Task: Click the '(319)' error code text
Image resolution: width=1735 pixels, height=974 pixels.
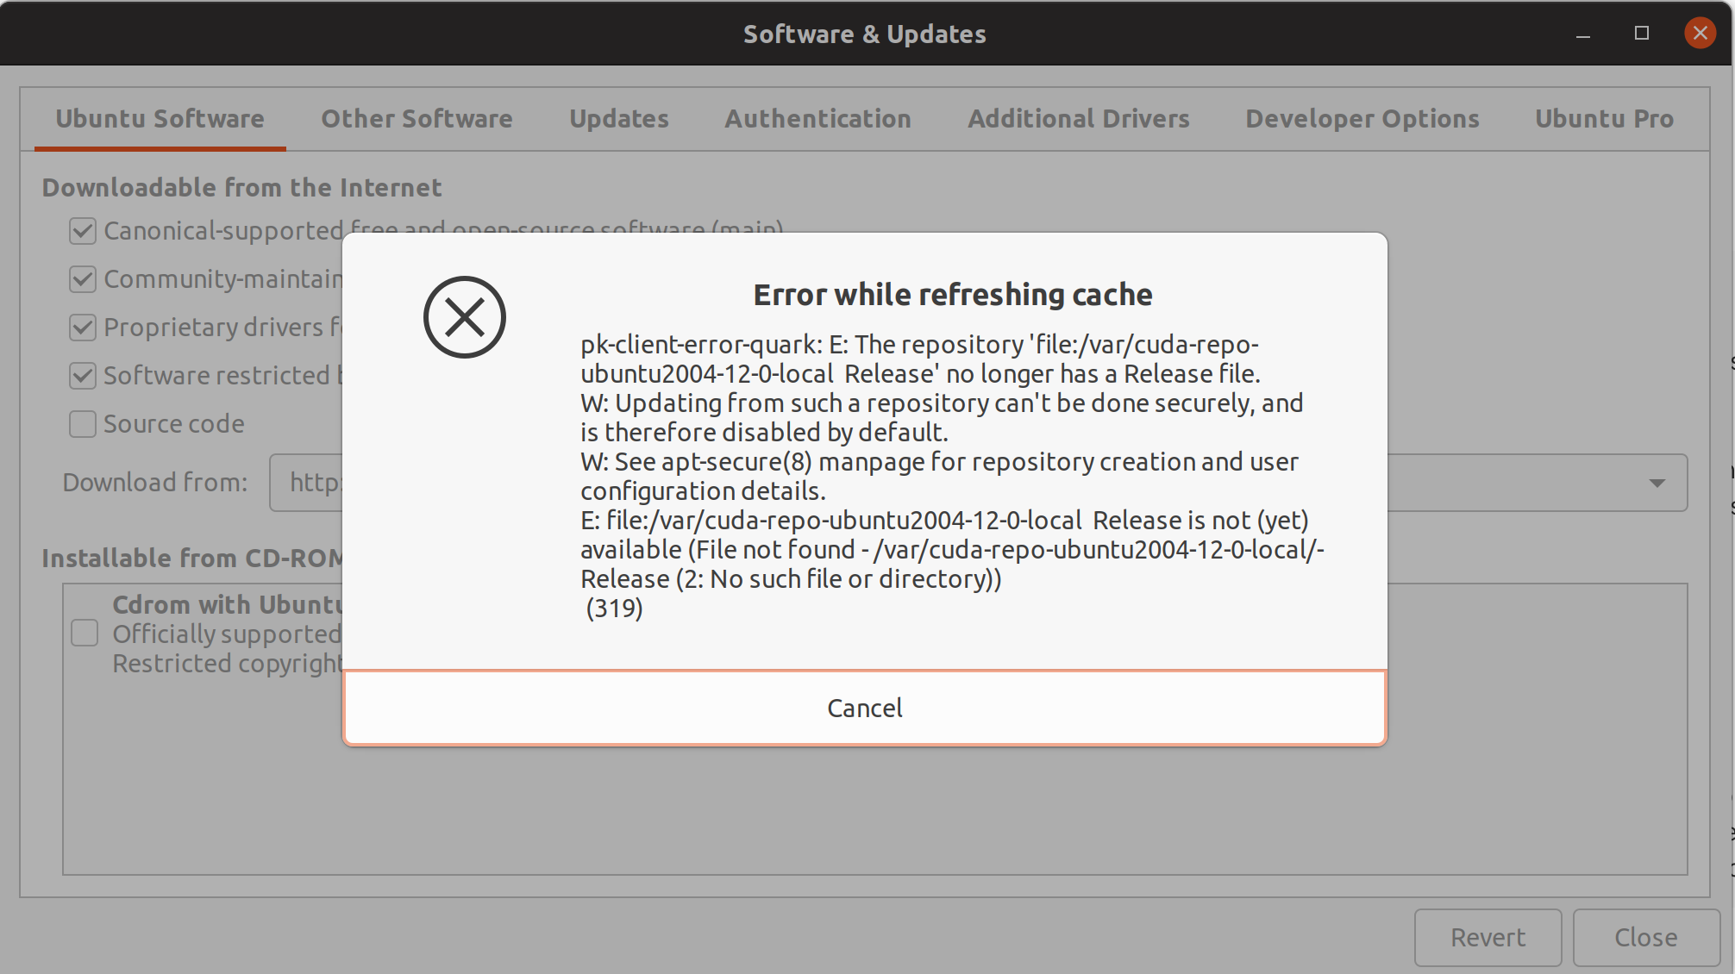Action: coord(614,609)
